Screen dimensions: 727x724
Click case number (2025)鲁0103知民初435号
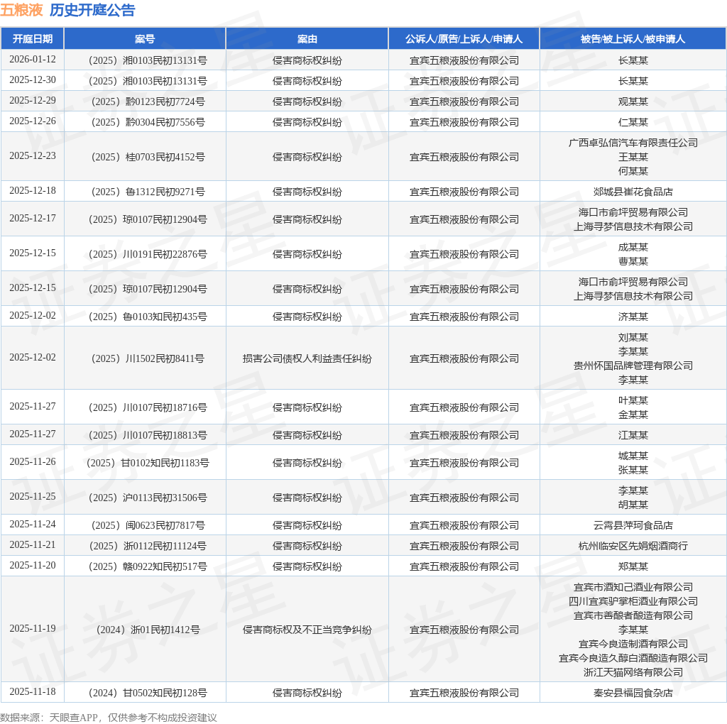[x=148, y=317]
